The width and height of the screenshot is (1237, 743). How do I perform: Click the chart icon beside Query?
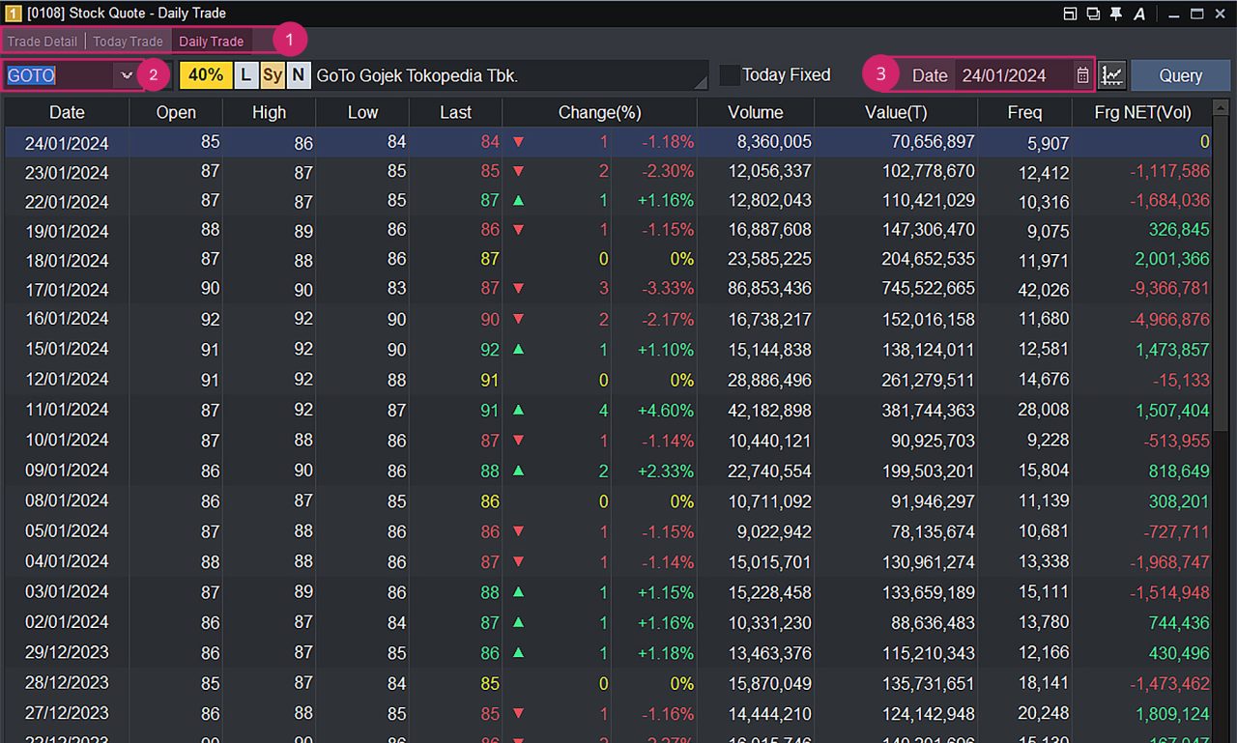[1112, 75]
